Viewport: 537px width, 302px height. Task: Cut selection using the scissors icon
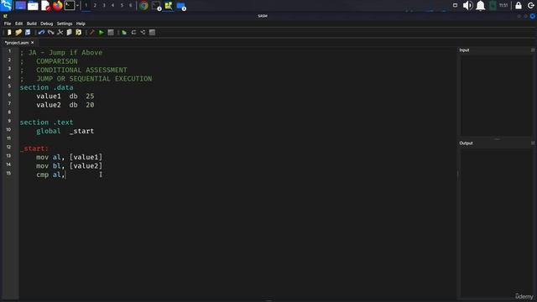click(x=60, y=33)
